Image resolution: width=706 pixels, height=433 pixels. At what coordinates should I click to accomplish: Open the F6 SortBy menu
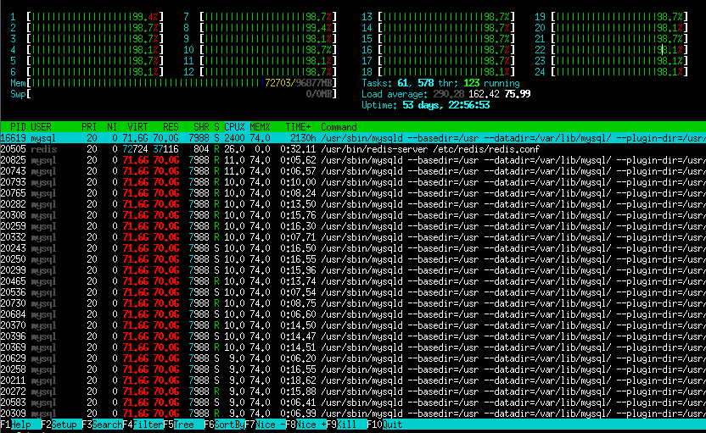coord(224,425)
